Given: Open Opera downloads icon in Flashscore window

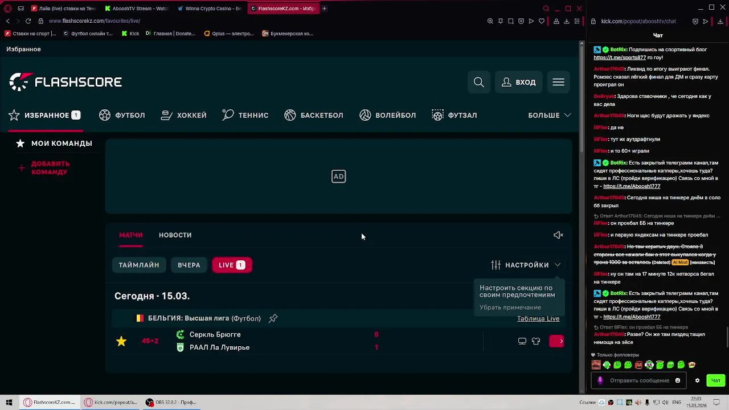Looking at the screenshot, I should tap(567, 21).
